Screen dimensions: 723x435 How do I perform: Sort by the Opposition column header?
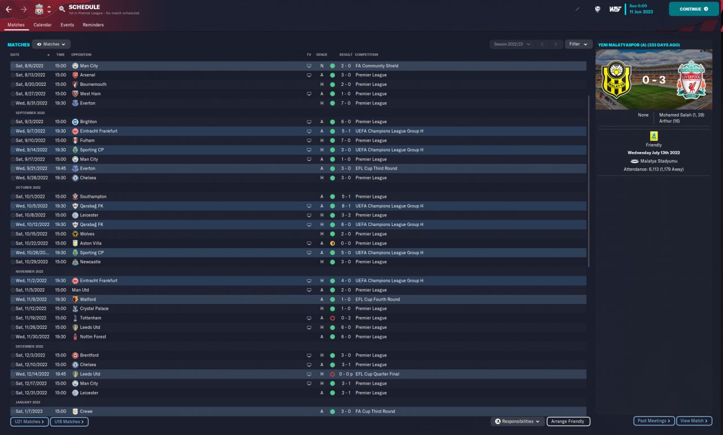[x=81, y=55]
